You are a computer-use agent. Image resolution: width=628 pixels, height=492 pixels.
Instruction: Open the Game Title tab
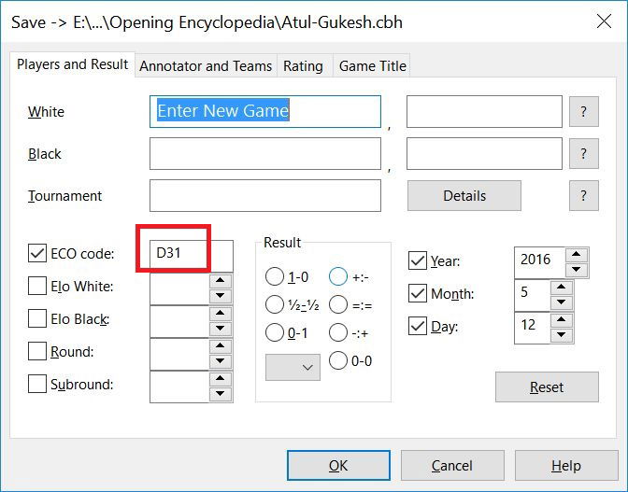coord(372,65)
